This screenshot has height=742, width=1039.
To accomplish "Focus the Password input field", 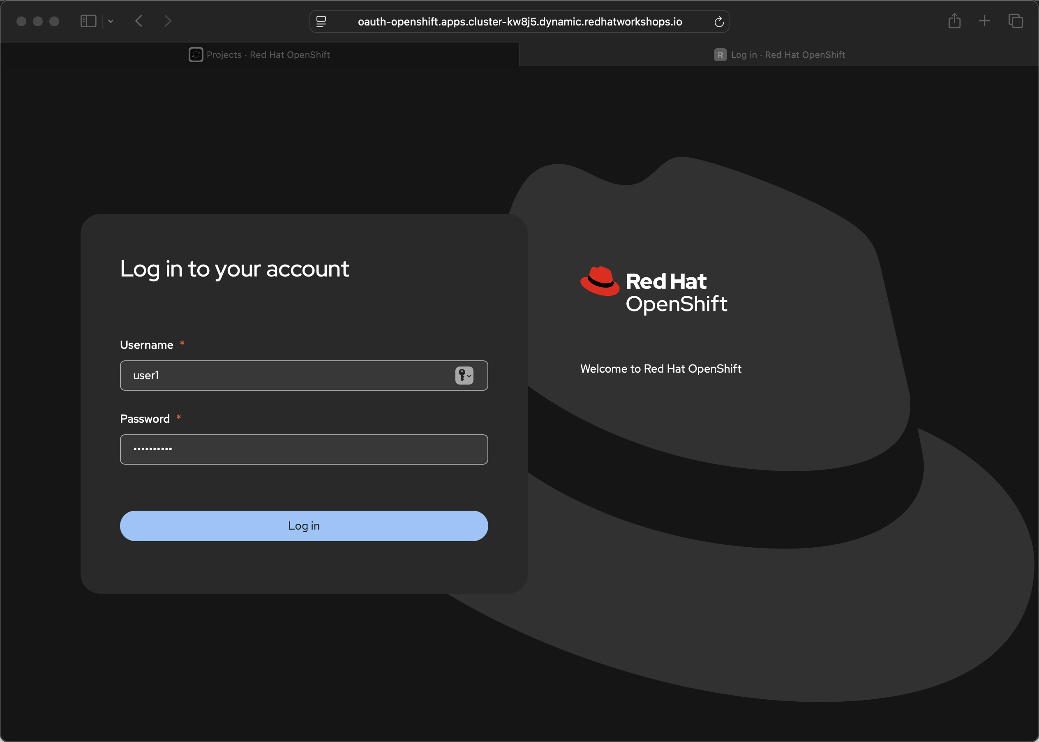I will tap(304, 449).
